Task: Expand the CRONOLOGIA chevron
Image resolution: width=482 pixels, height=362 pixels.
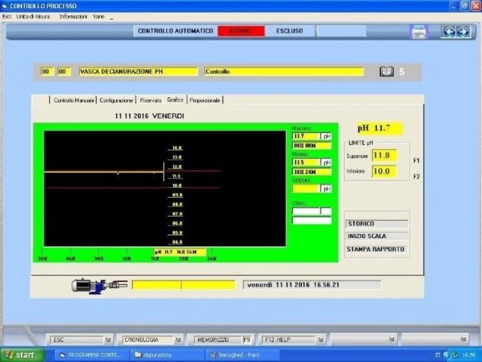Action: pyautogui.click(x=179, y=340)
